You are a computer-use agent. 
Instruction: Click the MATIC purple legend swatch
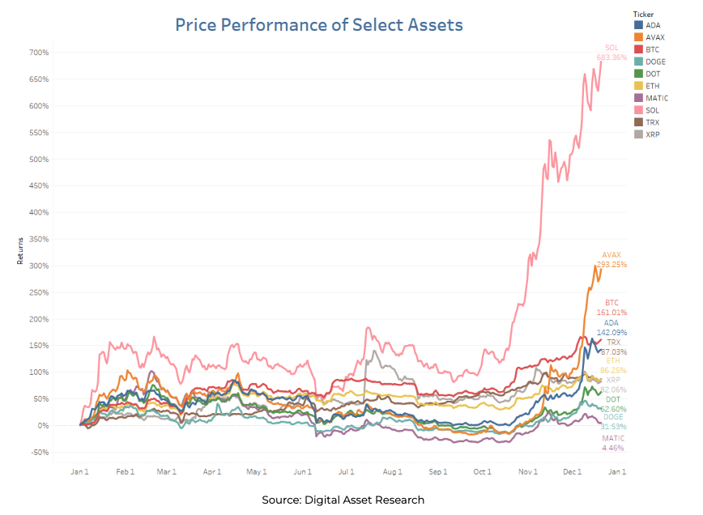point(639,98)
